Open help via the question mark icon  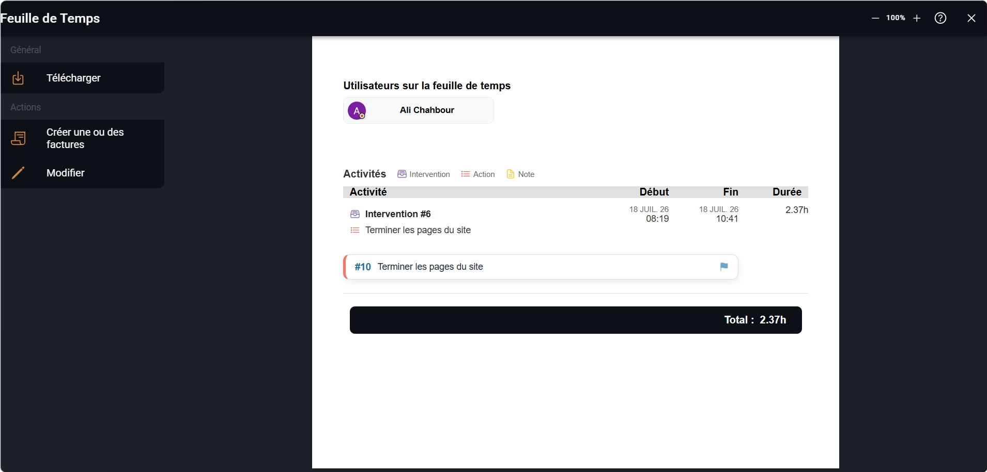click(x=940, y=18)
